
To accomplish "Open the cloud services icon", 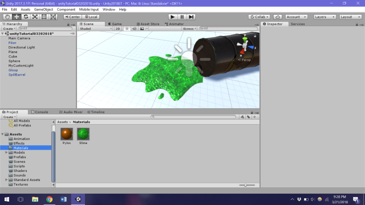I will pos(278,17).
